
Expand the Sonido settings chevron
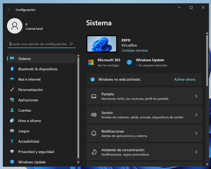[196, 115]
